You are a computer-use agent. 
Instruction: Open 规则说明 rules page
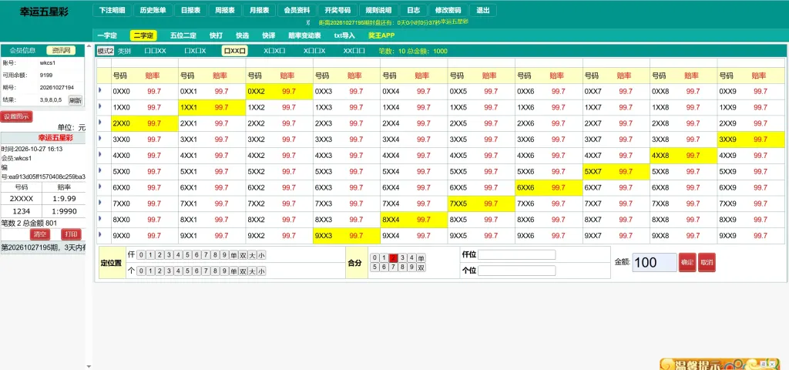379,10
